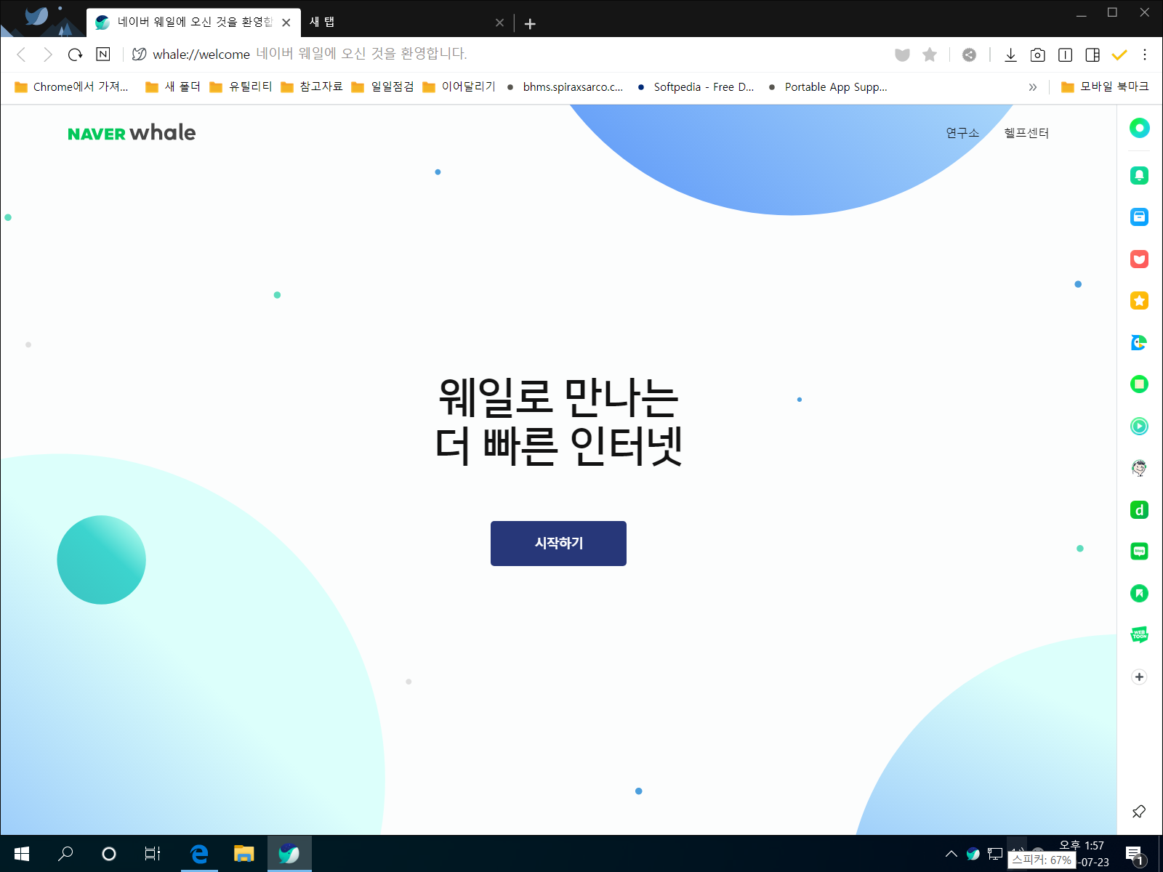Open the 유틸리티 bookmark folder
This screenshot has height=872, width=1163.
pos(241,87)
